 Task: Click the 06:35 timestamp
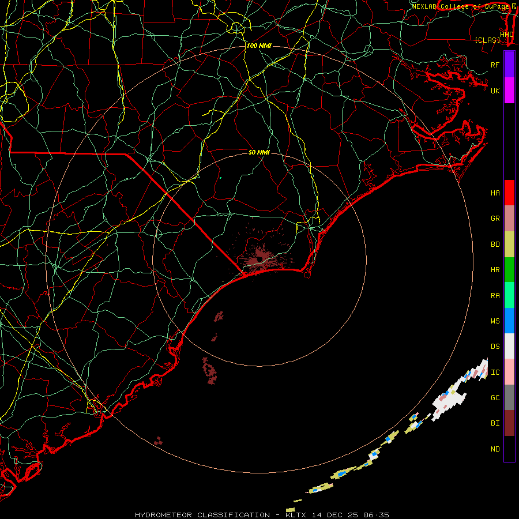tap(375, 515)
